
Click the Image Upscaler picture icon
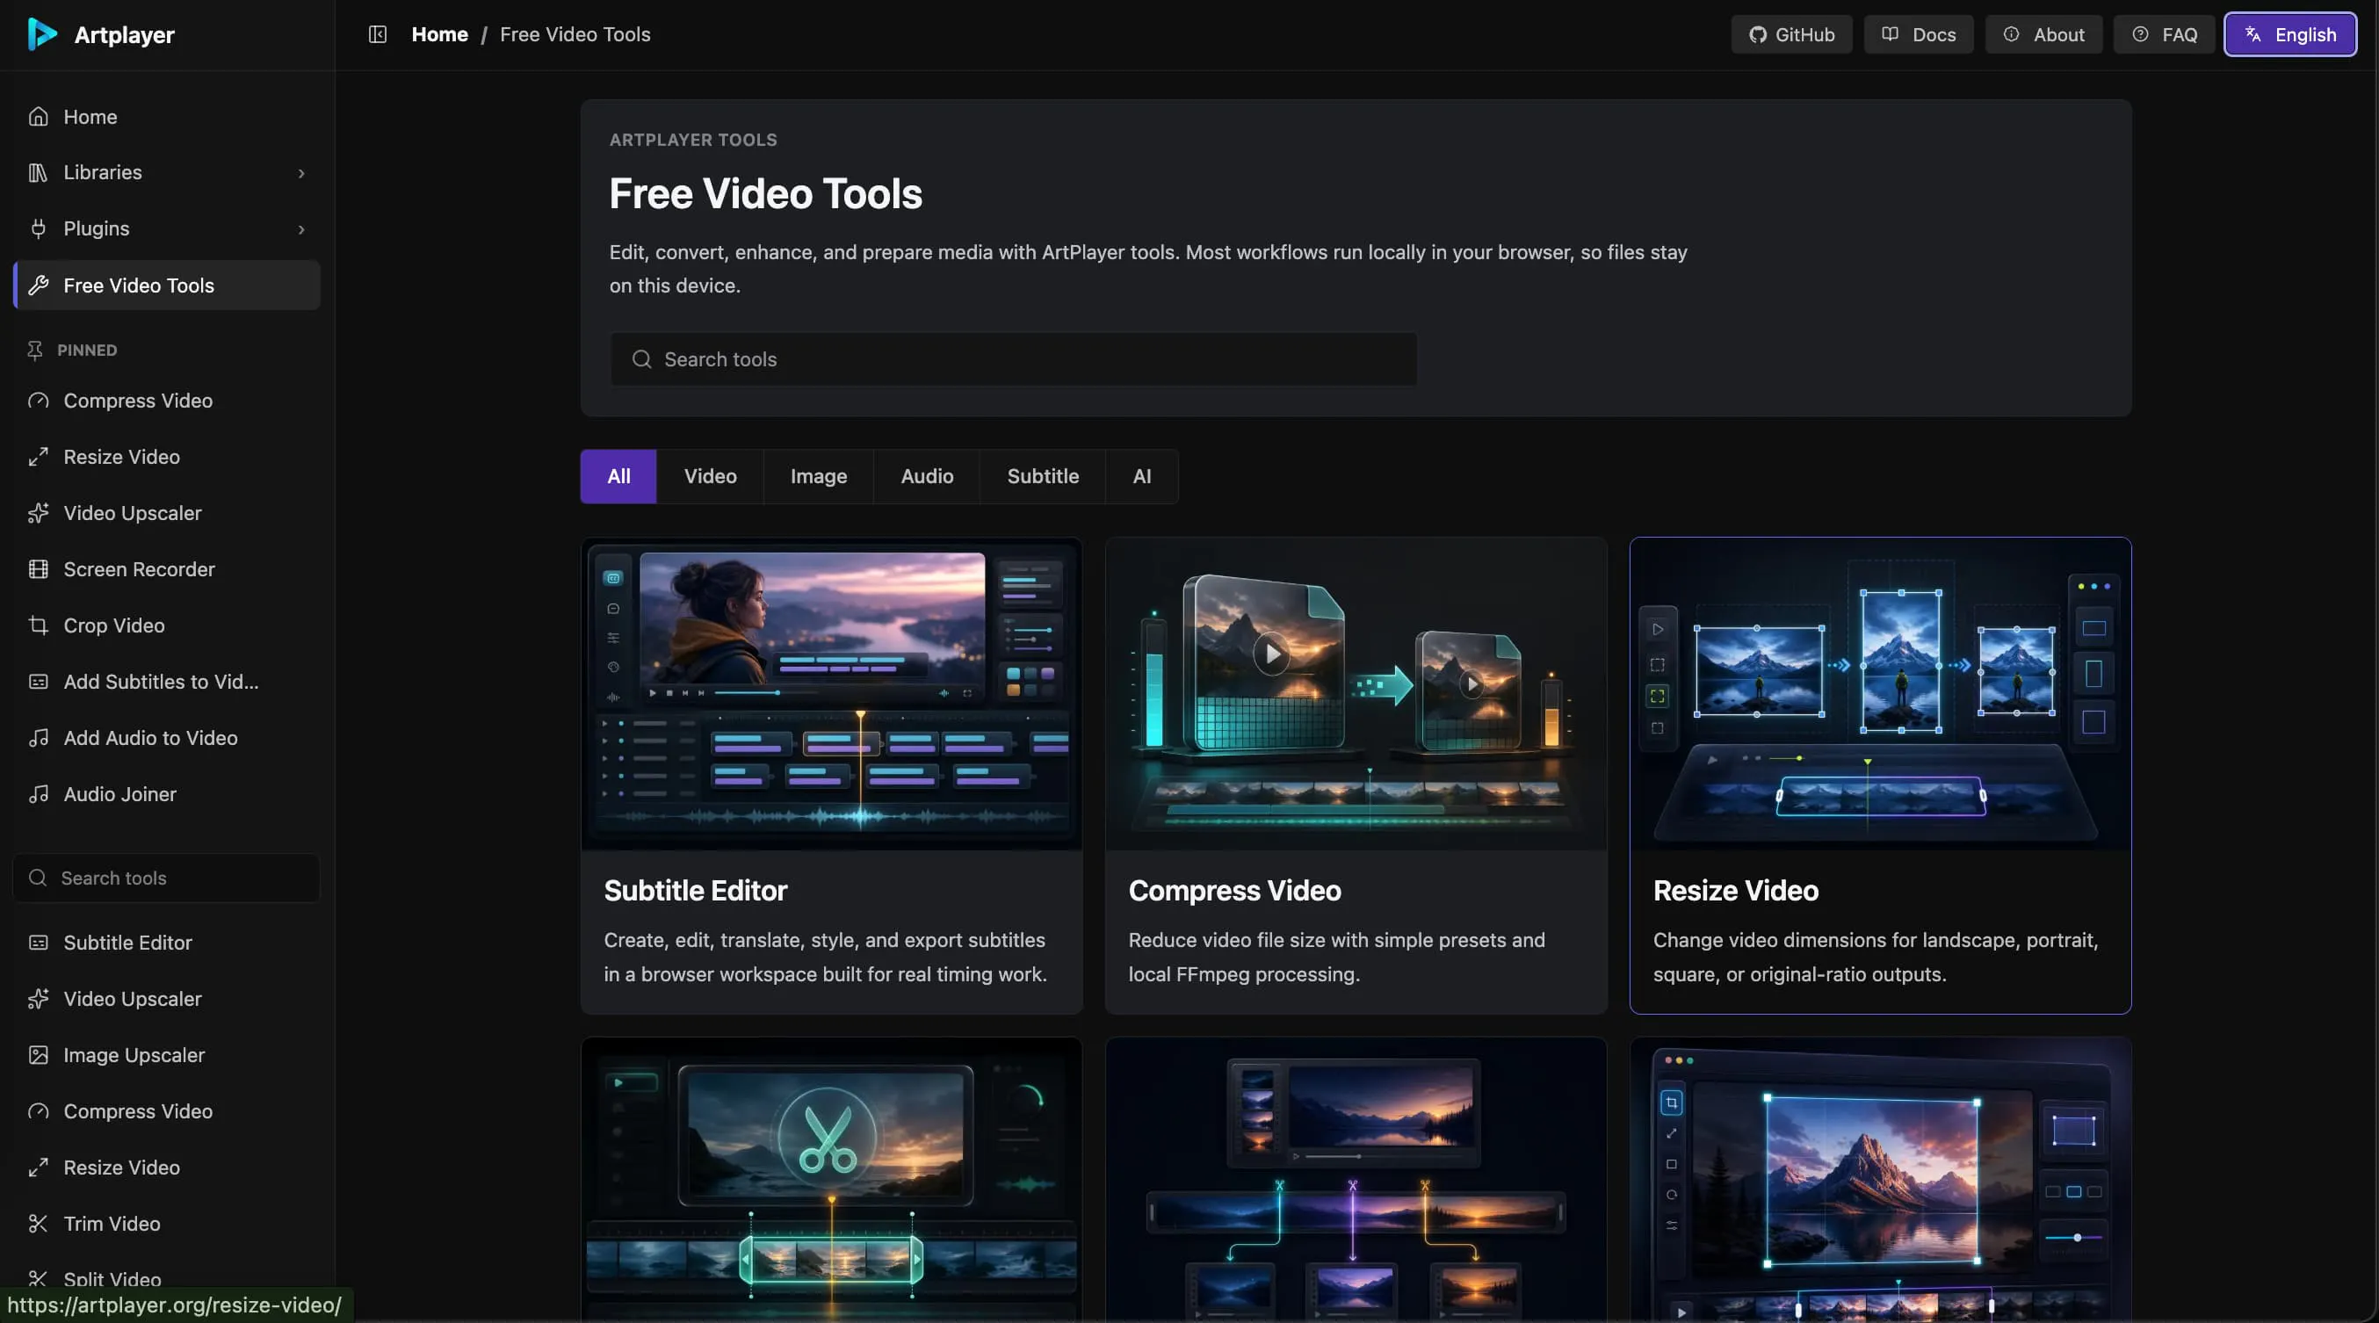(38, 1055)
